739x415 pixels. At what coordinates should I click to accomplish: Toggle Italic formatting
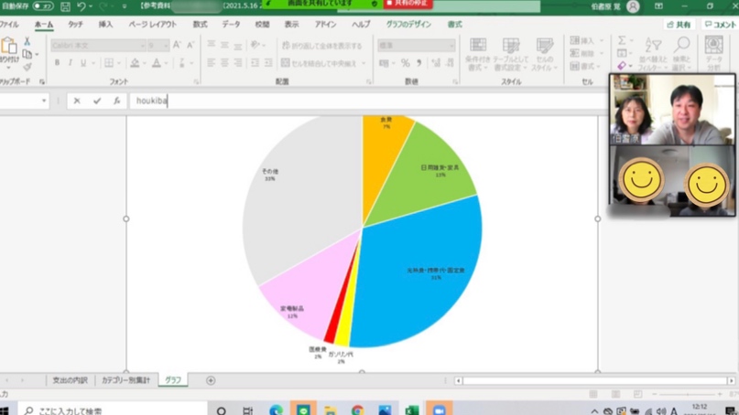(x=70, y=63)
